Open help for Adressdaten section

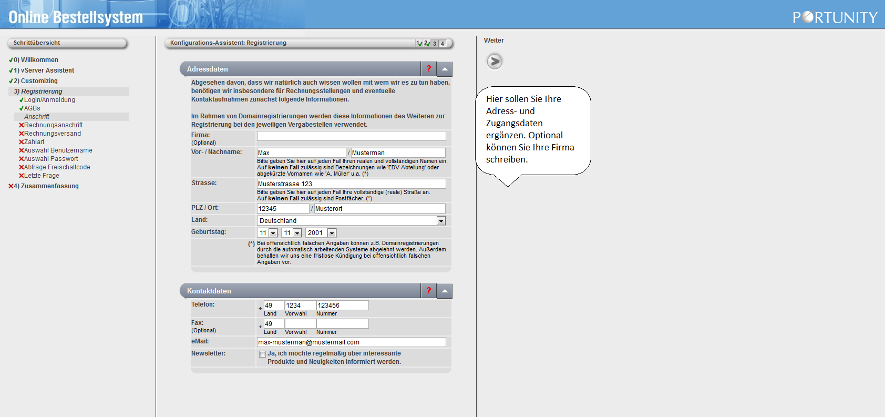click(428, 69)
